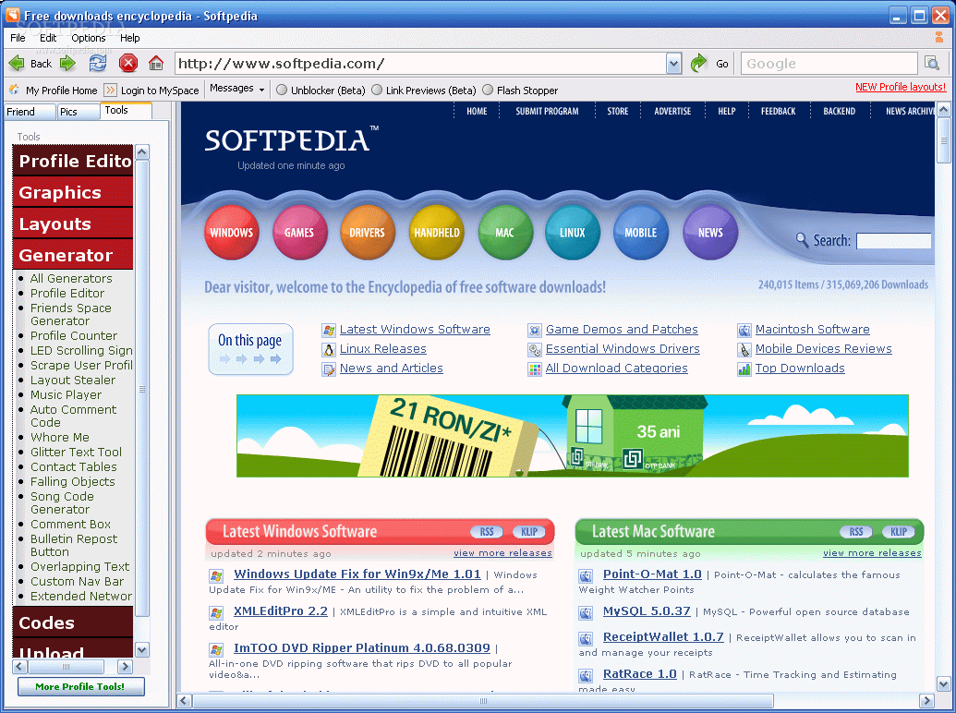Image resolution: width=956 pixels, height=713 pixels.
Task: Open the orange DRIVERS category ball
Action: (368, 232)
